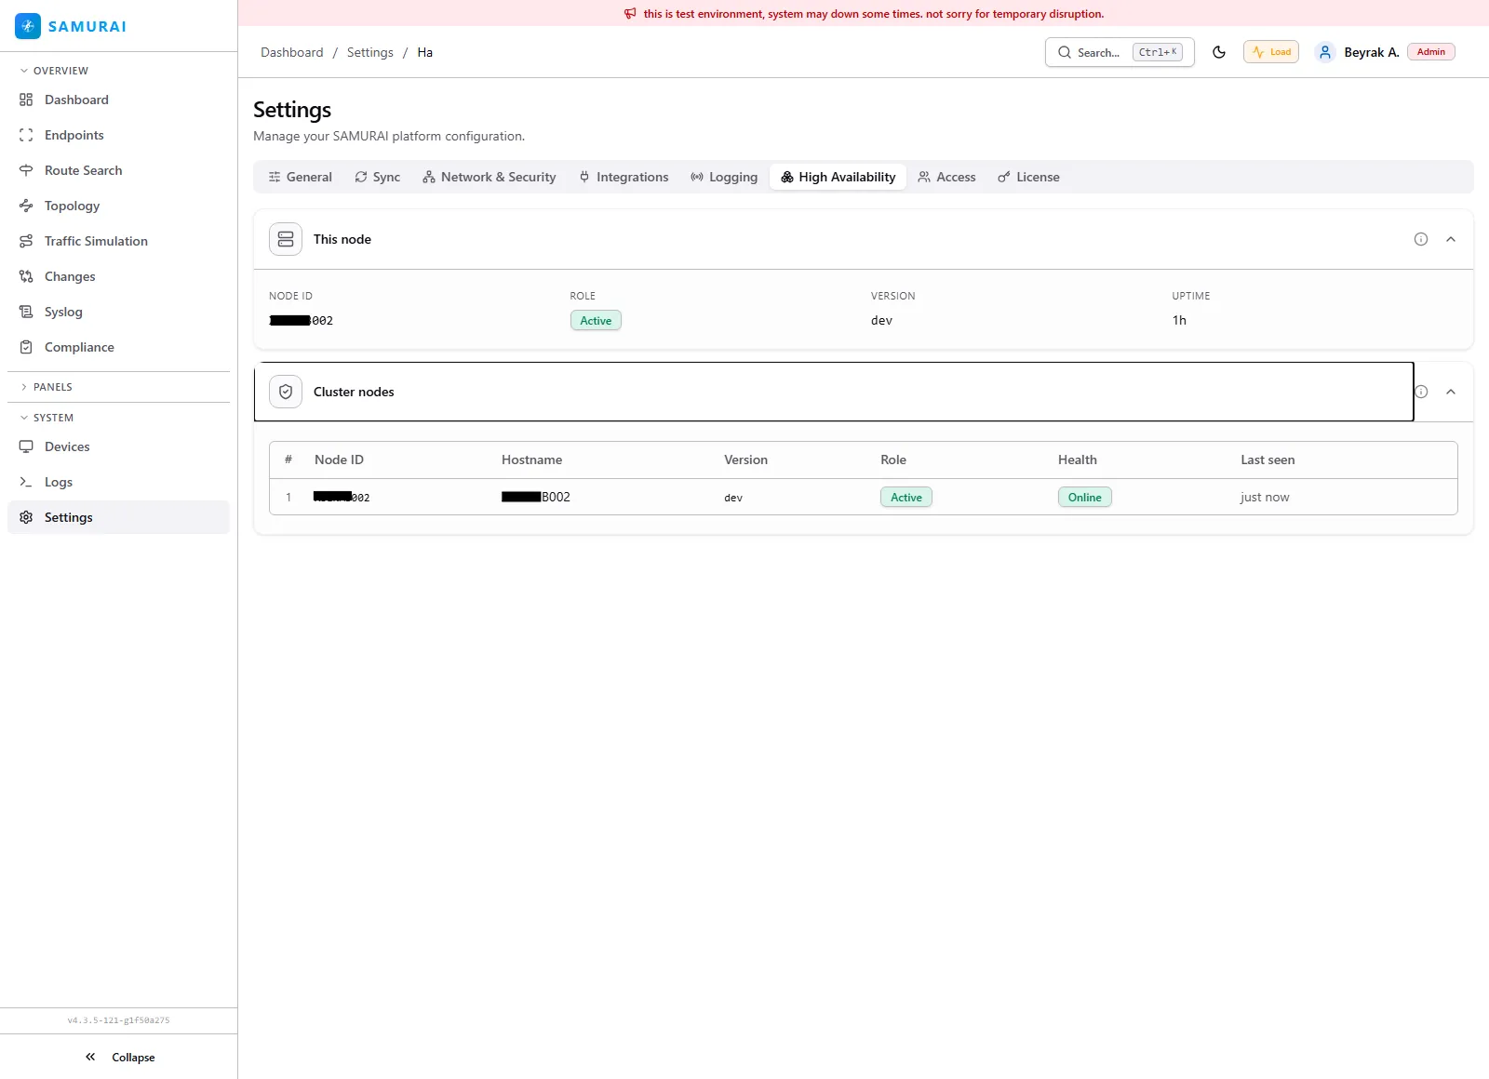
Task: Collapse the SYSTEM sidebar section
Action: [x=47, y=418]
